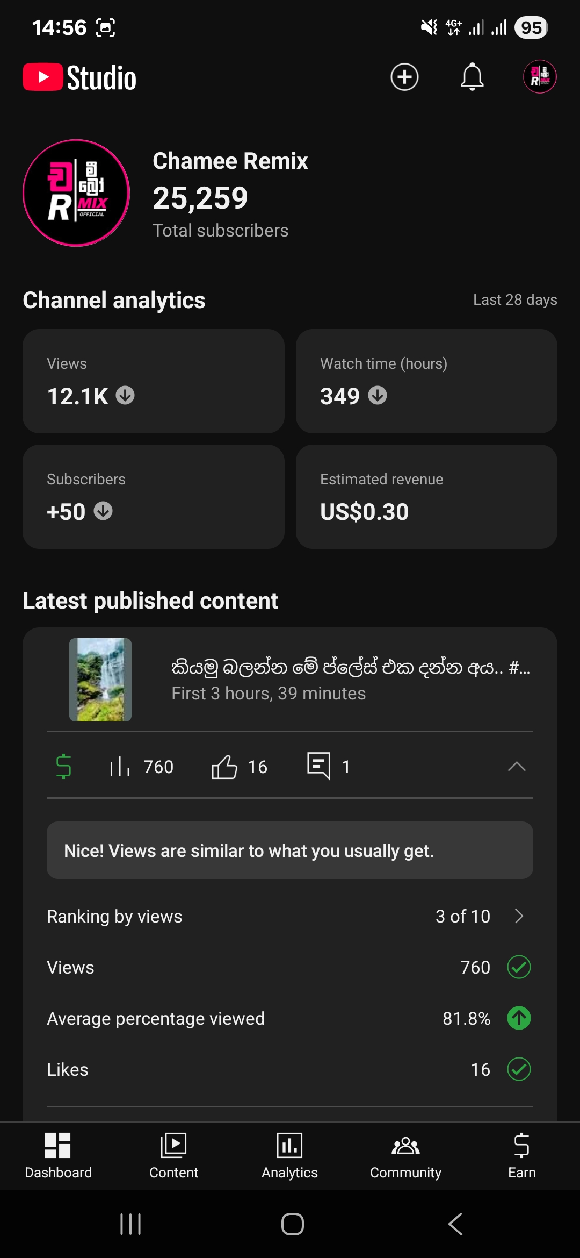
Task: Tap the create plus icon
Action: coord(404,77)
